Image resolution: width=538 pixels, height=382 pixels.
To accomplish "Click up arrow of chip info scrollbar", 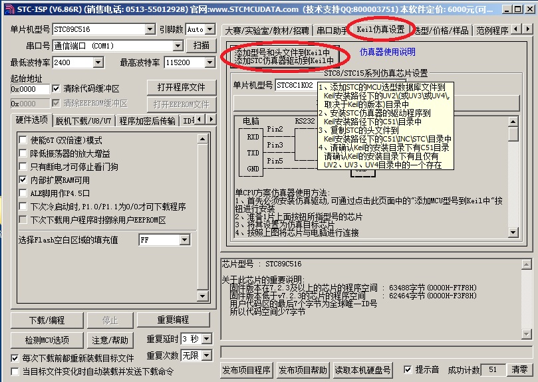I will tap(526, 264).
